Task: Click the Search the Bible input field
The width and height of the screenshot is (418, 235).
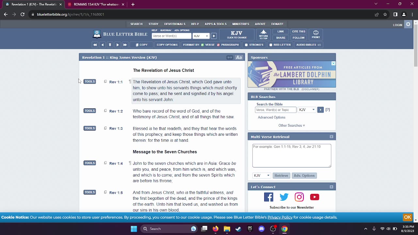Action: [x=275, y=110]
